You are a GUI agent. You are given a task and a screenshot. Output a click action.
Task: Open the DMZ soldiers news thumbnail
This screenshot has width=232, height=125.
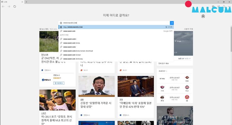tap(49, 41)
